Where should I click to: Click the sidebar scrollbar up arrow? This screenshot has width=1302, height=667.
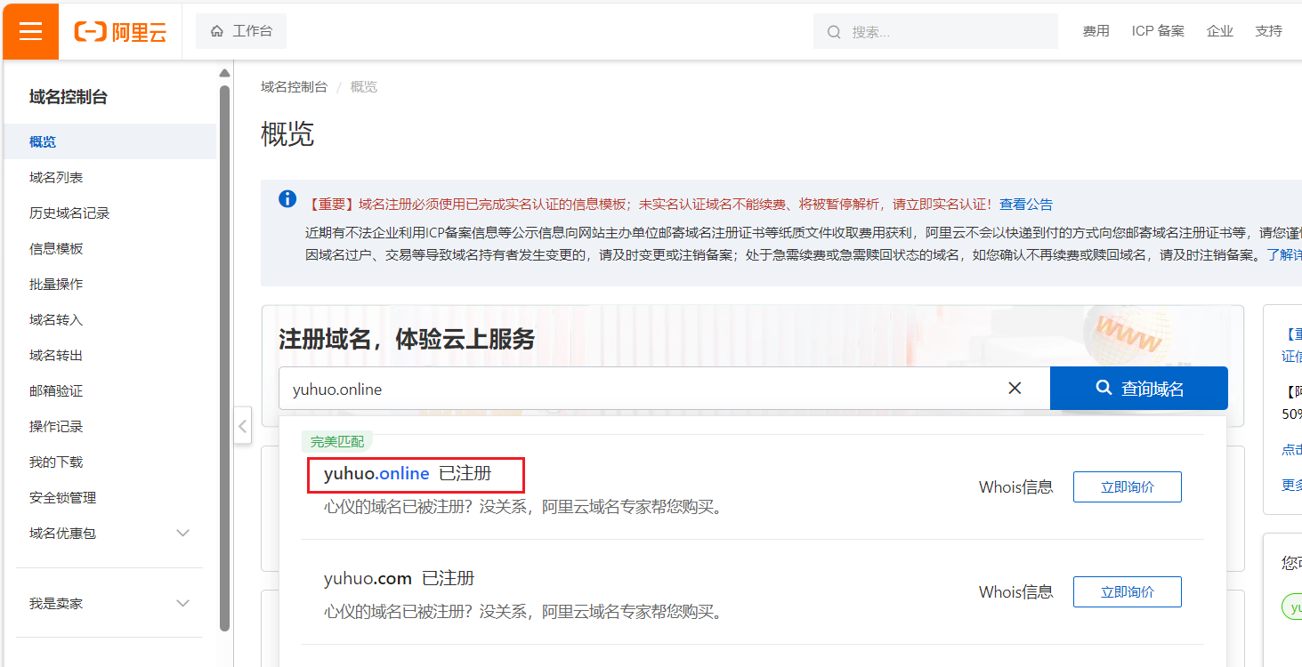(x=225, y=73)
